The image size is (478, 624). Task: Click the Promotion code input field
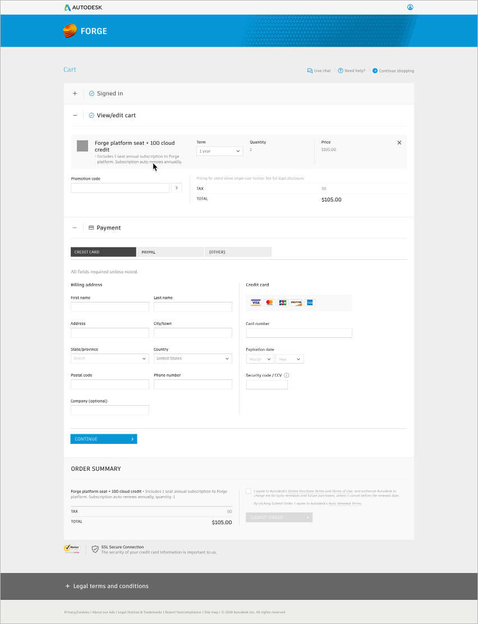click(x=120, y=188)
